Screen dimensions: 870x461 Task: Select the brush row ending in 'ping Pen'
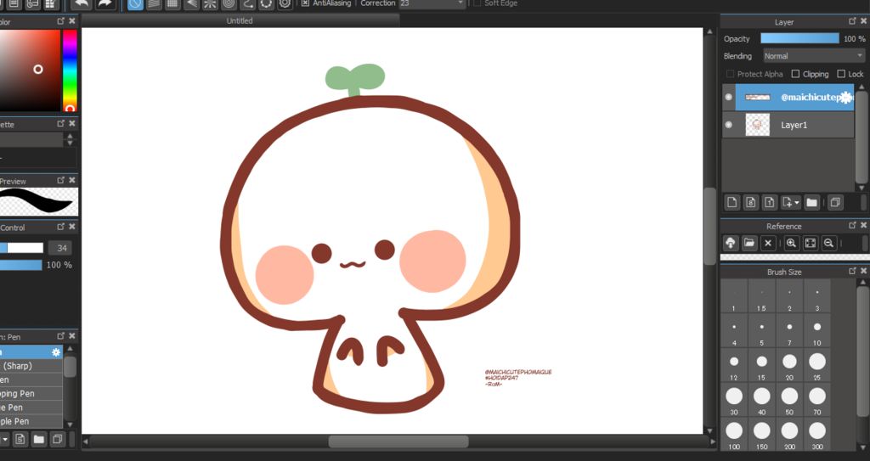[31, 393]
